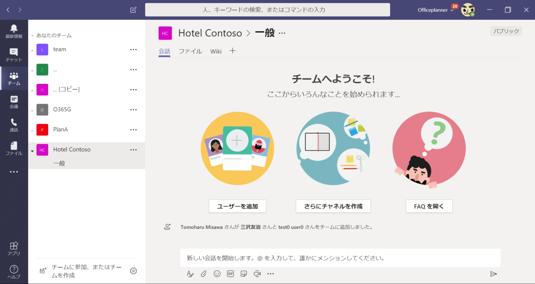Insert a GIF via the GIF icon
The image size is (535, 284).
230,274
